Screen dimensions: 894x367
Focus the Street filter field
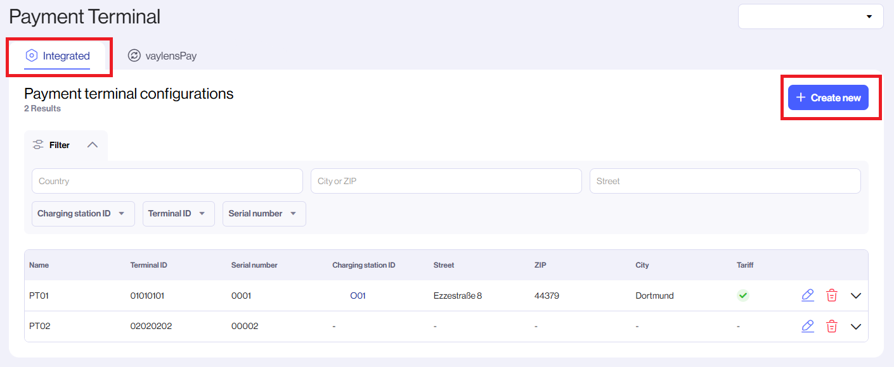click(725, 181)
